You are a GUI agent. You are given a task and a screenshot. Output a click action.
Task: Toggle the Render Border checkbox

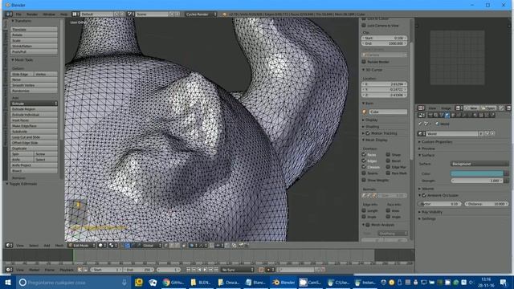[364, 62]
